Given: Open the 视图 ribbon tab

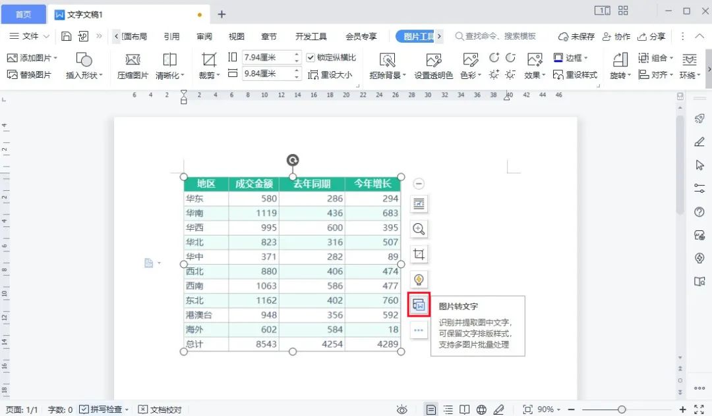Looking at the screenshot, I should click(237, 36).
